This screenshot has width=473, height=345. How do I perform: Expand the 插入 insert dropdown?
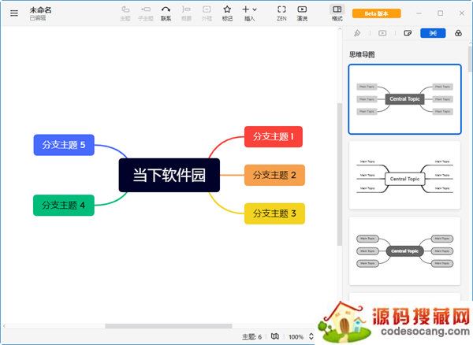click(x=249, y=13)
